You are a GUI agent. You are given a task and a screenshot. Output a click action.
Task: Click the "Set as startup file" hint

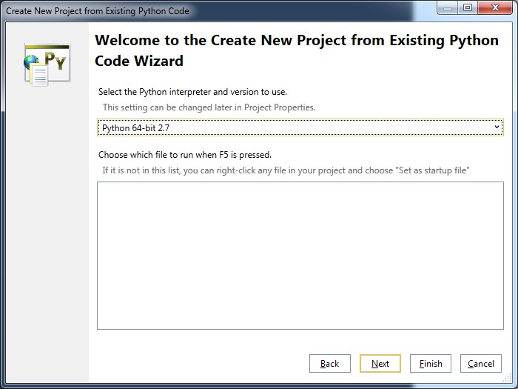coord(286,170)
